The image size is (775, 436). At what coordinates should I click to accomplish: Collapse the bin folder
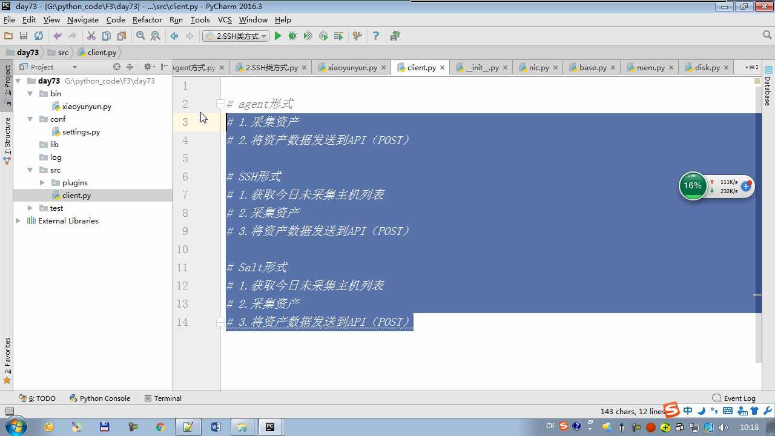(30, 93)
